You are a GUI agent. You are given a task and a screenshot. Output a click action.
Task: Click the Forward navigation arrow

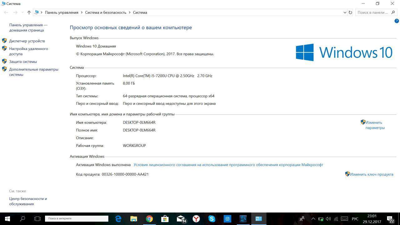pos(15,12)
